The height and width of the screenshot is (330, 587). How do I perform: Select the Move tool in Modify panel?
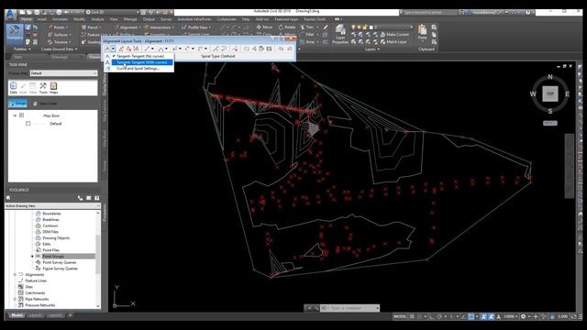click(x=264, y=27)
